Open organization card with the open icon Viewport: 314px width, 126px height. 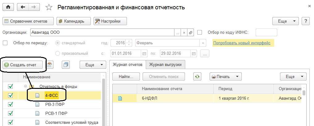click(190, 33)
